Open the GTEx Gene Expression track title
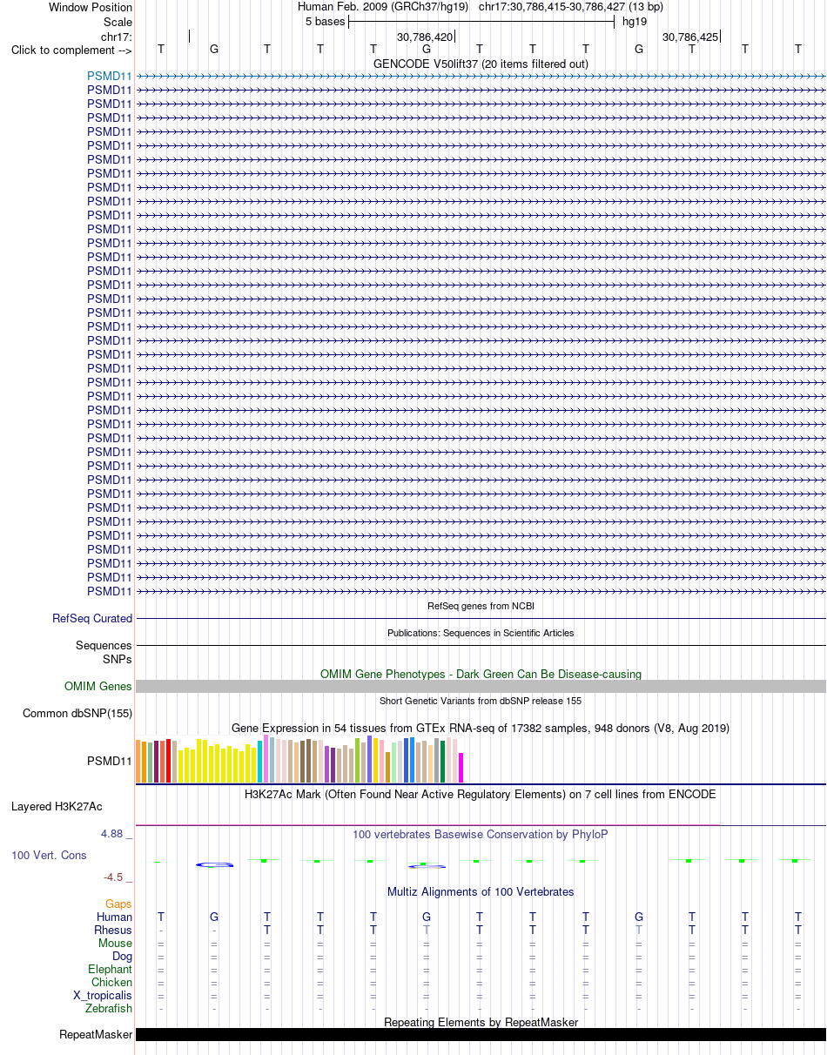This screenshot has width=827, height=1055. coord(481,728)
